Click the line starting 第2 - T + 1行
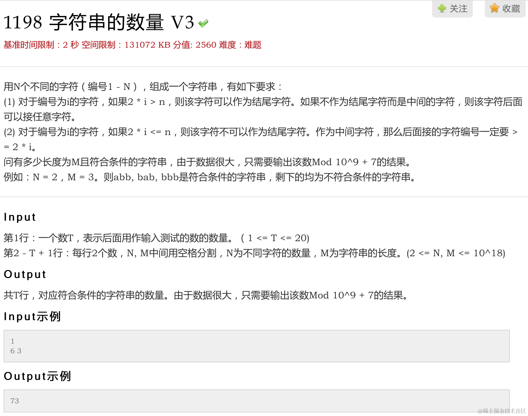 pyautogui.click(x=254, y=253)
